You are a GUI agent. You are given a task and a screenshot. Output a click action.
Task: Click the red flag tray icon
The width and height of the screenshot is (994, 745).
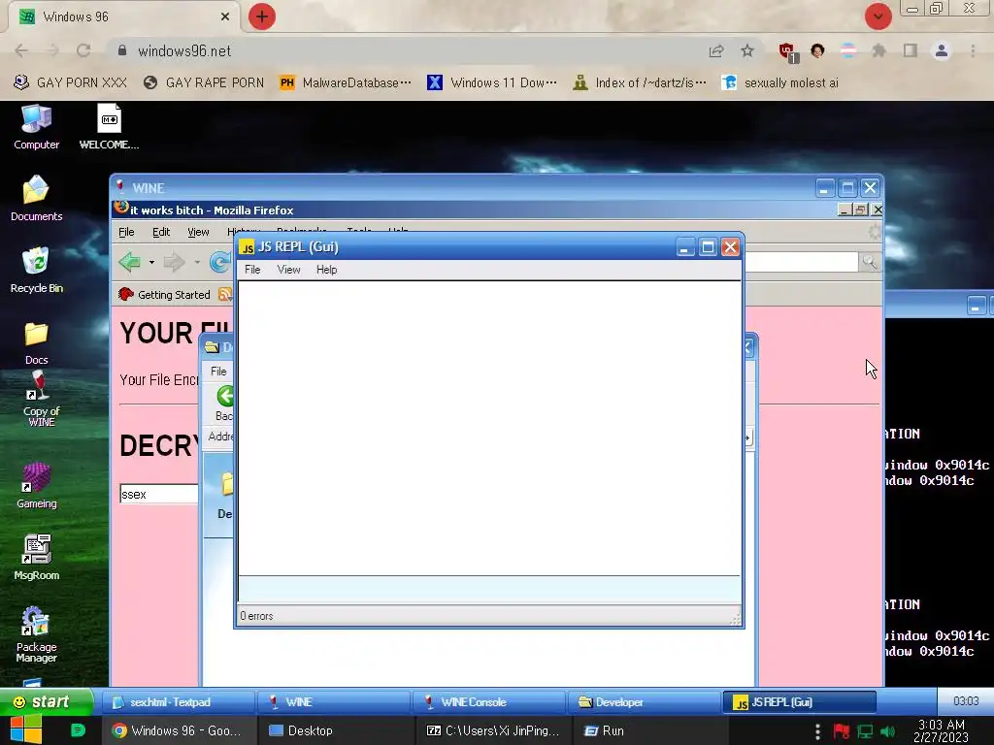coord(842,731)
